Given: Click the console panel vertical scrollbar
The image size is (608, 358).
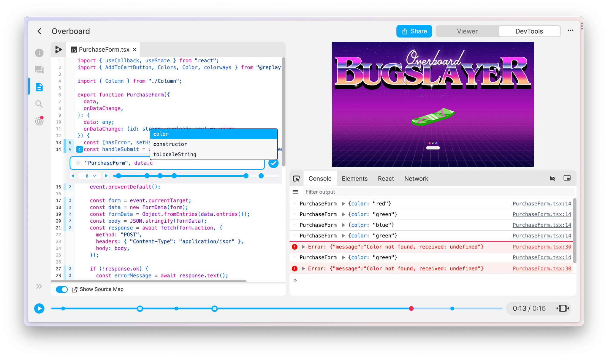Looking at the screenshot, I should (575, 231).
